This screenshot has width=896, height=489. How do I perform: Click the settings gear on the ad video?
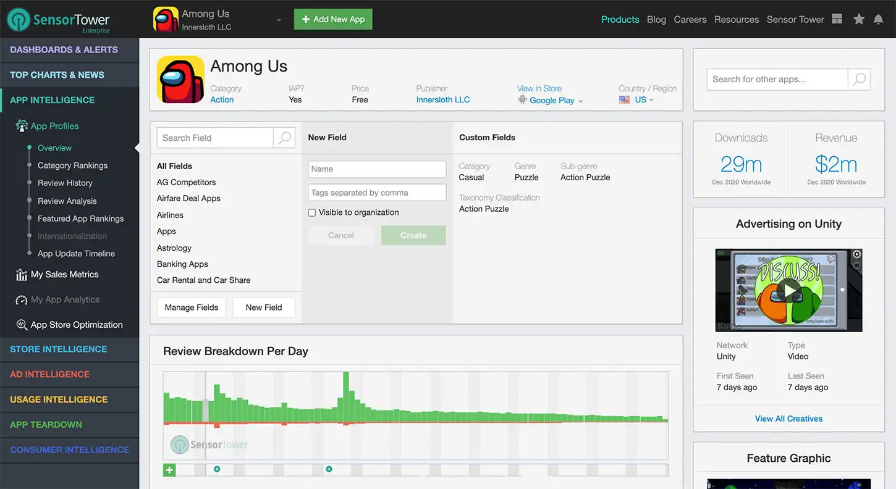point(857,254)
